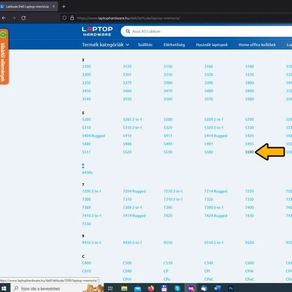Viewport: 292px width, 292px height.
Task: Open the Használt laptopok menu item
Action: [212, 45]
